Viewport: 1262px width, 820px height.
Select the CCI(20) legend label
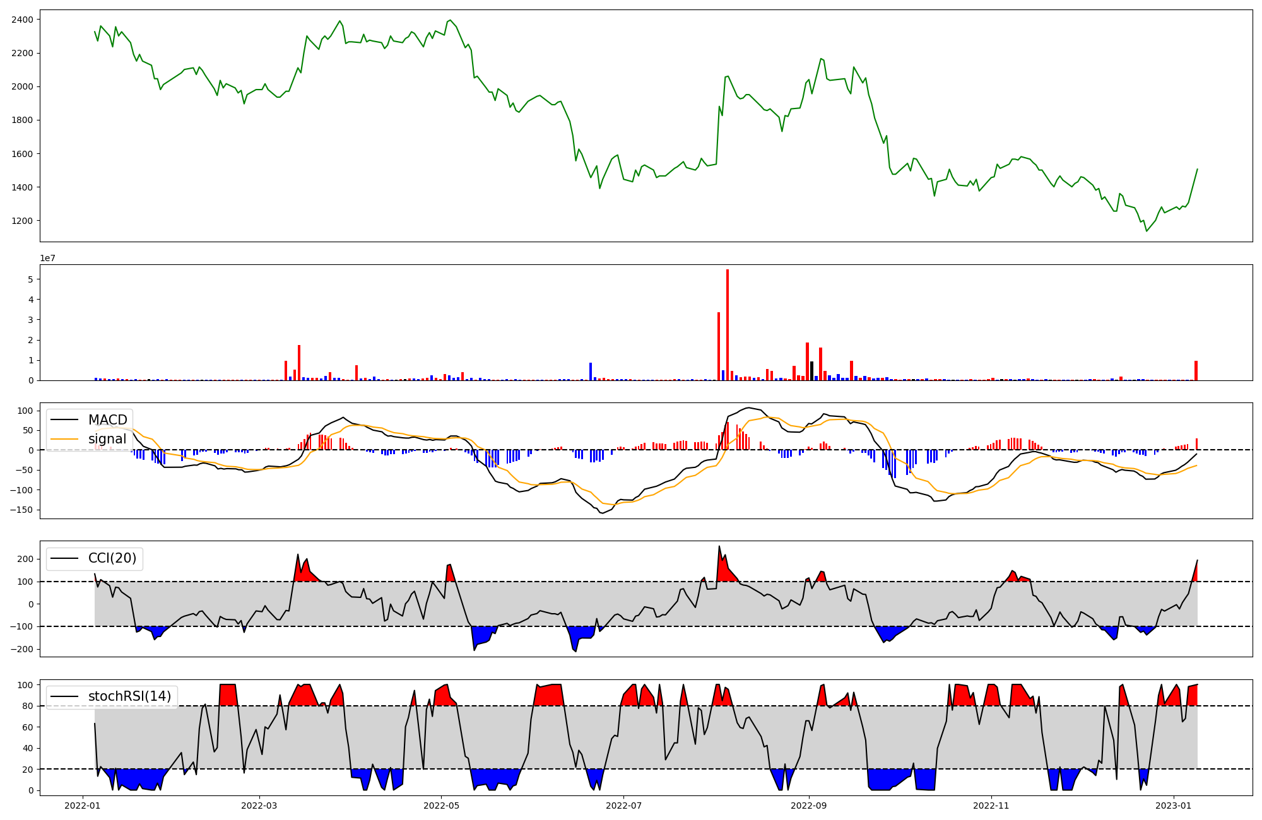pos(112,558)
